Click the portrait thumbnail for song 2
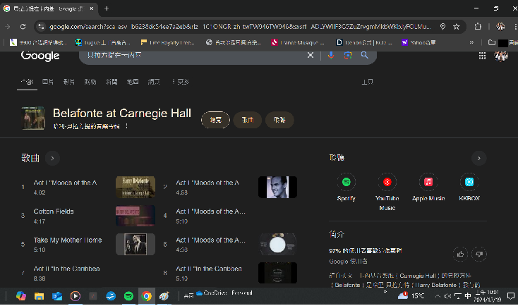Image resolution: width=518 pixels, height=306 pixels. tap(277, 187)
